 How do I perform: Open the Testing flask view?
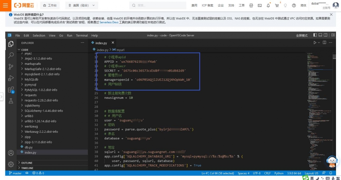[11, 101]
